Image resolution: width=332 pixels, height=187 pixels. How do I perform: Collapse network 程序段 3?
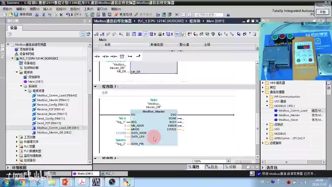(x=95, y=86)
